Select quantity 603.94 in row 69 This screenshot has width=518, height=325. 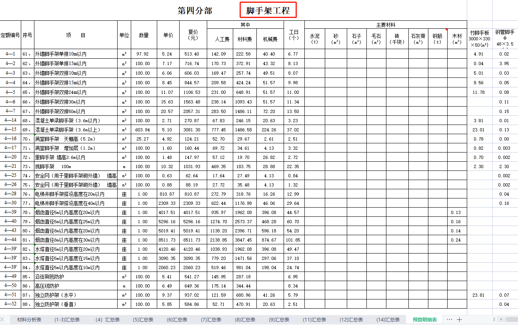[x=144, y=130]
